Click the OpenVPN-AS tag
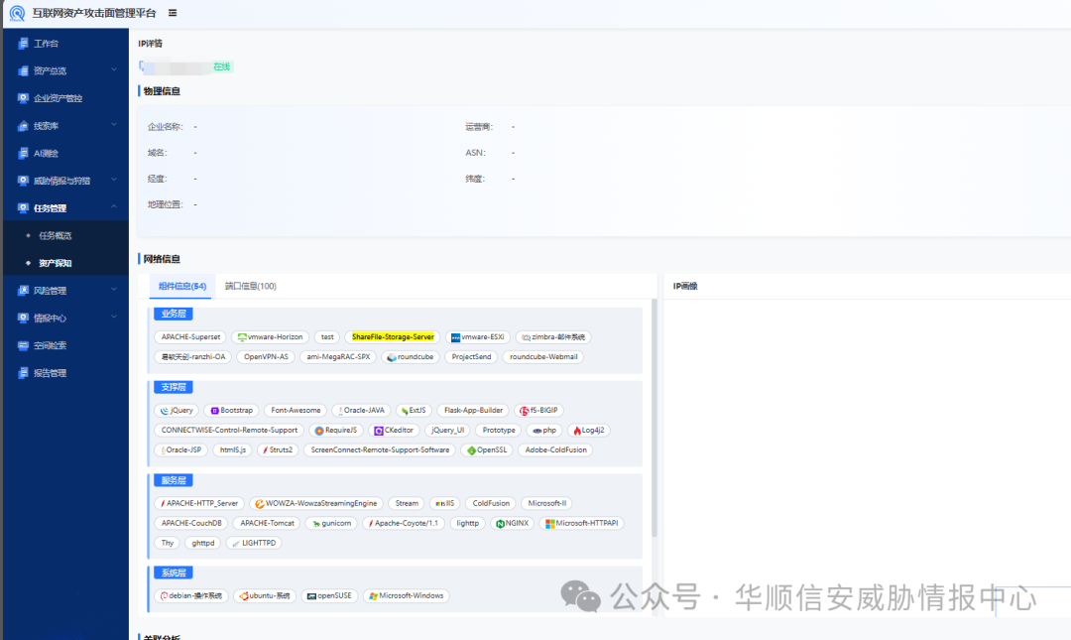 click(x=267, y=357)
